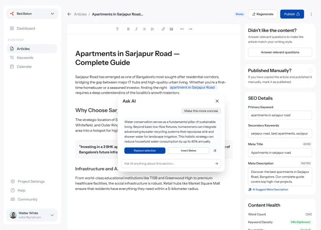
Task: Click the Red Baton logo icon
Action: point(12,13)
